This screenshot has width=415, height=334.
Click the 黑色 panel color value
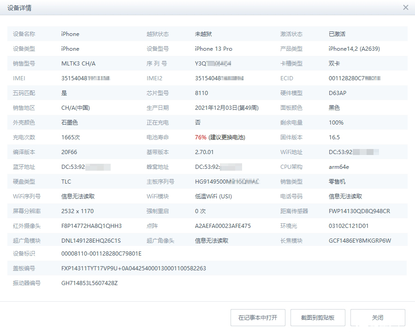click(x=334, y=108)
